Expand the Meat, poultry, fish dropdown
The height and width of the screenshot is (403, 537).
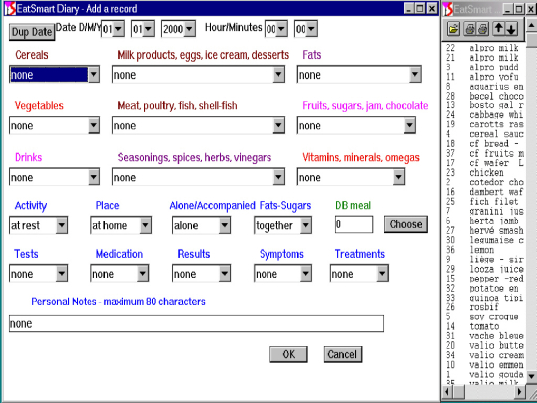tap(278, 125)
